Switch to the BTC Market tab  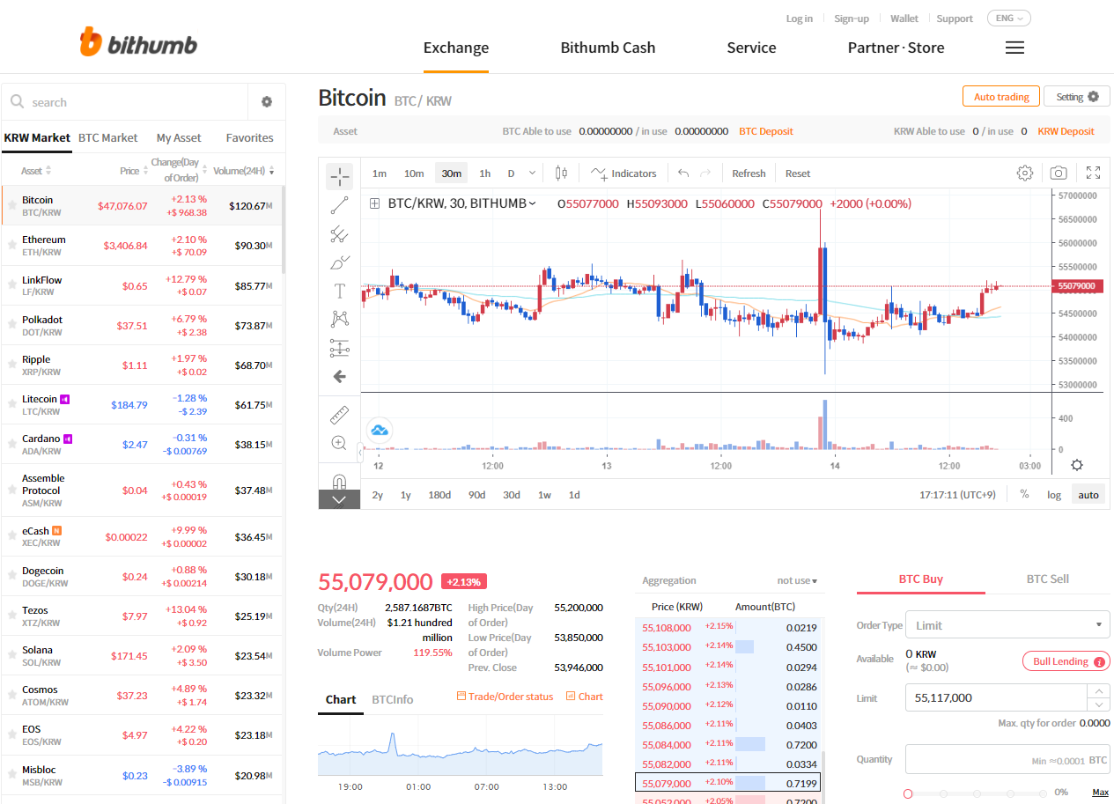(108, 137)
